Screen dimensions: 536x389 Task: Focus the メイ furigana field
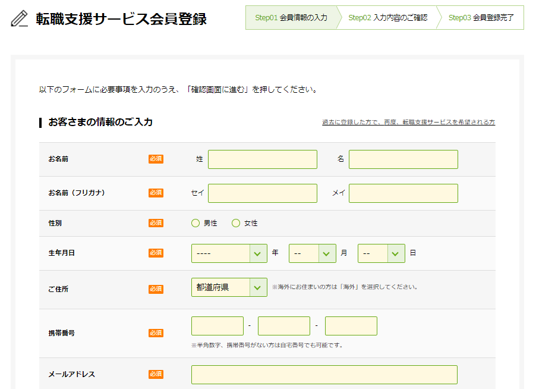click(403, 193)
